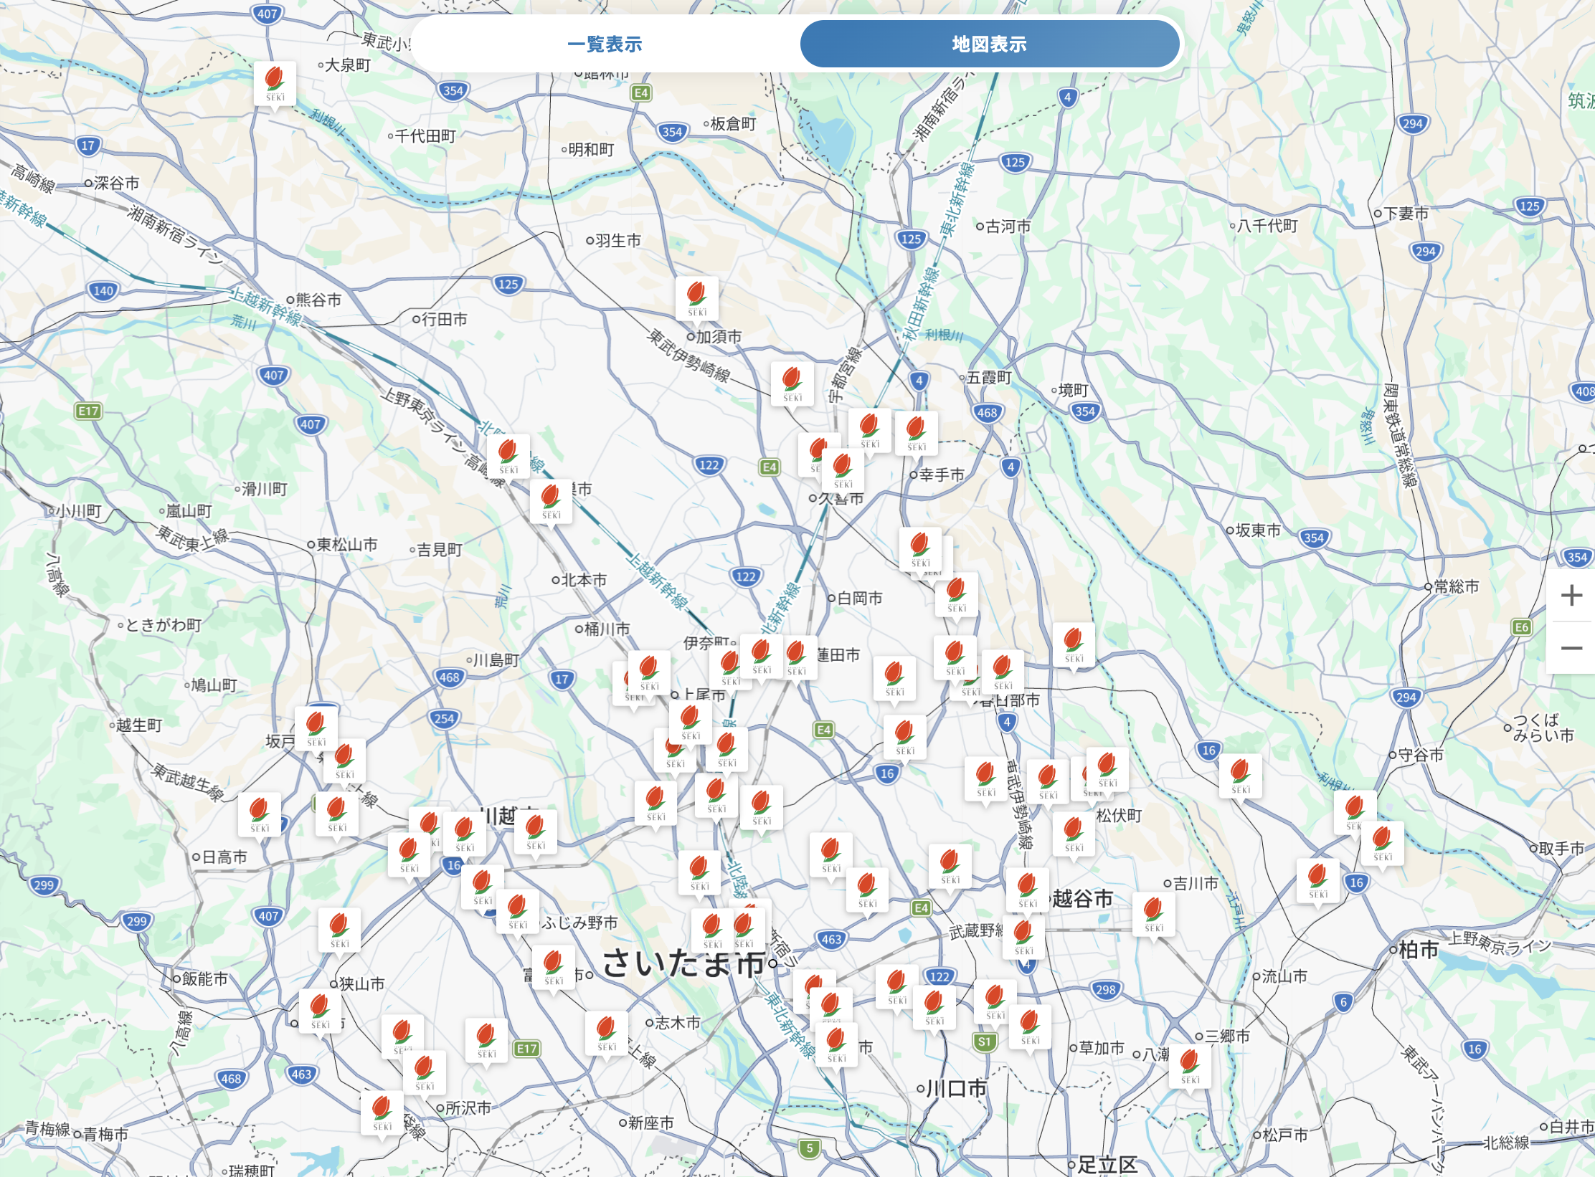This screenshot has height=1177, width=1595.
Task: Select SEKI marker left of 志木市
Action: (606, 1033)
